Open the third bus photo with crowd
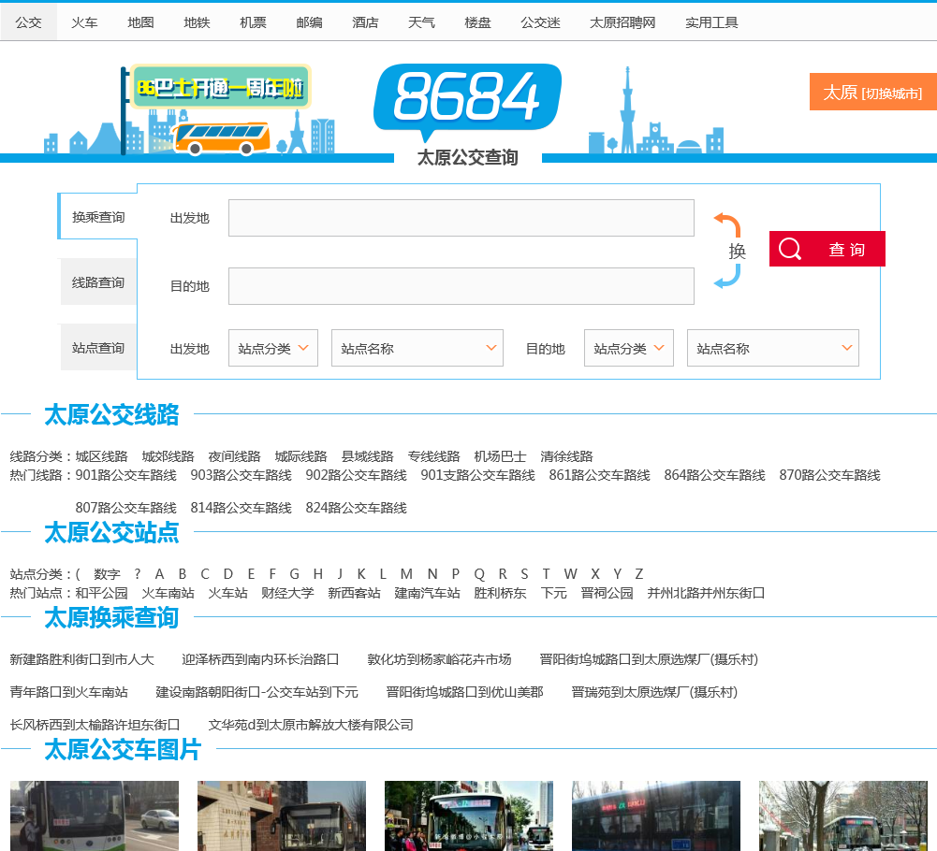The image size is (937, 851). [468, 815]
